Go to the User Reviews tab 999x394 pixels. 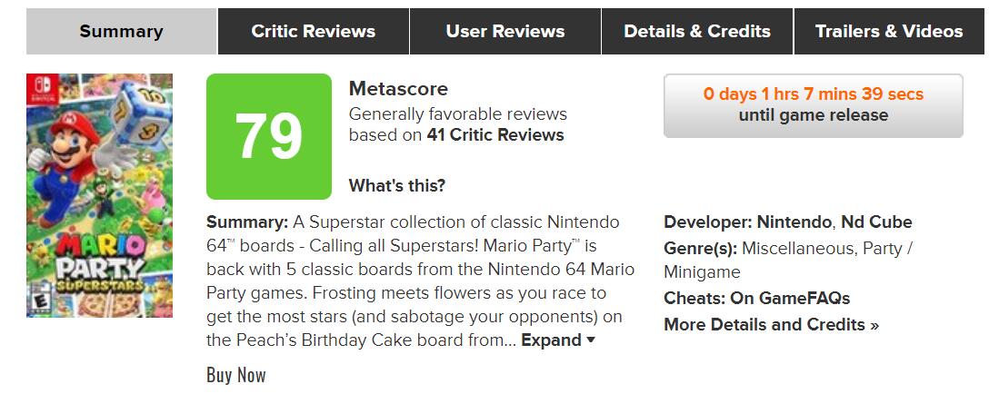coord(505,32)
